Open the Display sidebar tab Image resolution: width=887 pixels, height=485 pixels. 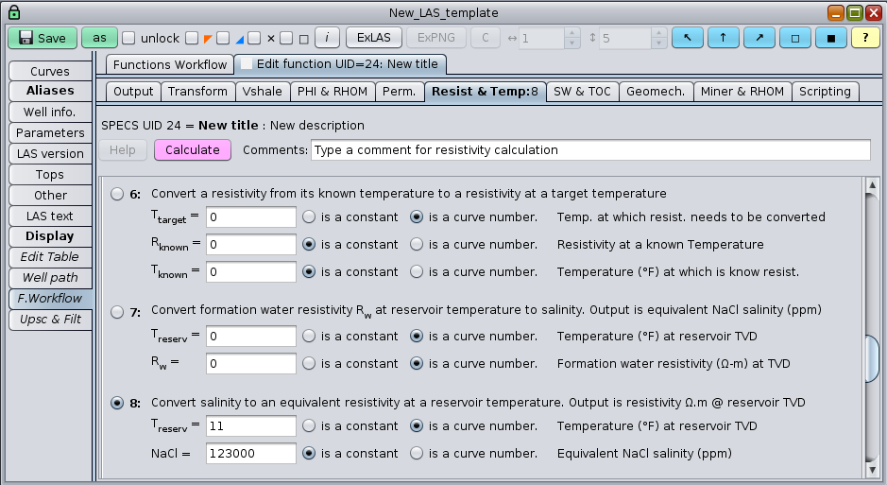[50, 236]
